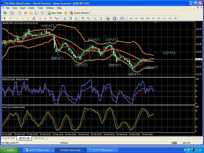This screenshot has height=153, width=204.
Task: Open the Window menu
Action: [x=50, y=8]
